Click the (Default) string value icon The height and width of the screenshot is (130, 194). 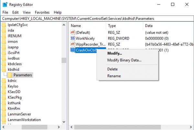(72, 32)
